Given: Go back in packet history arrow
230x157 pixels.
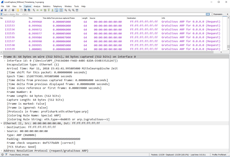Looking at the screenshot, I should pos(38,10).
